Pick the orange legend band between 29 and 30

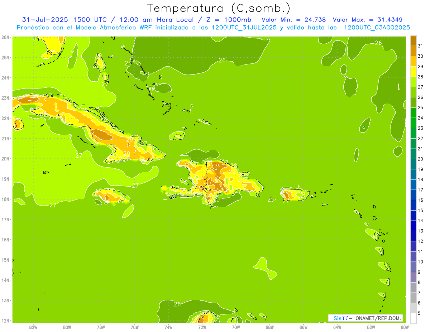tap(413, 61)
